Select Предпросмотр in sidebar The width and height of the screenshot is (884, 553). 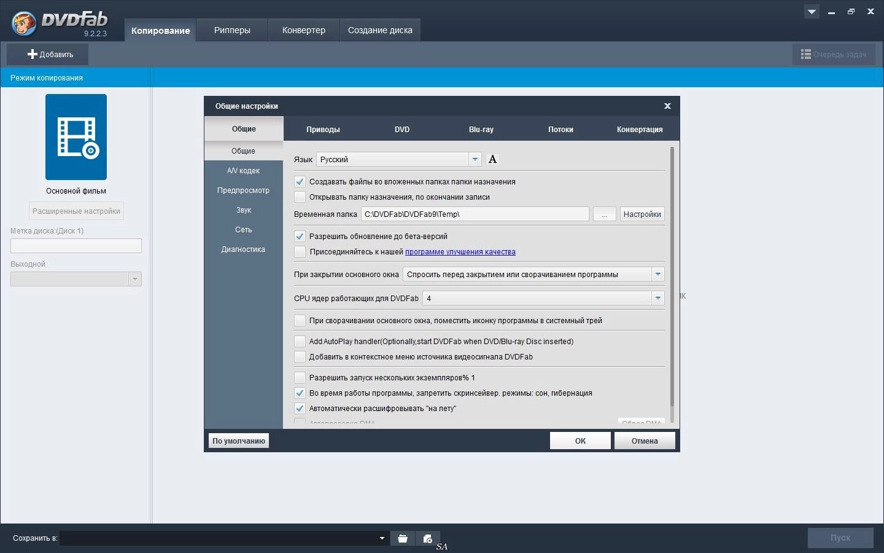(x=243, y=190)
